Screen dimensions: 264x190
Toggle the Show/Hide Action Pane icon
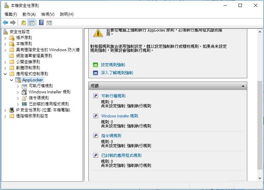pos(49,23)
